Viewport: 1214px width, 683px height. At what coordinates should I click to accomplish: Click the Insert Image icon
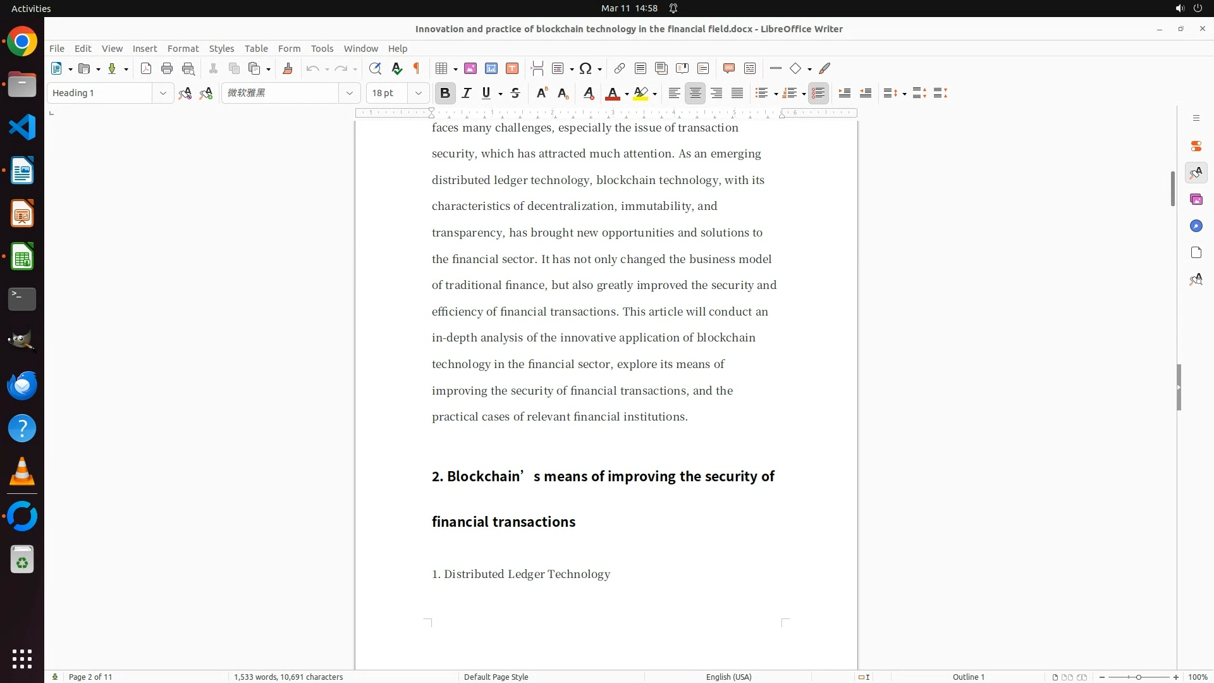(x=470, y=69)
